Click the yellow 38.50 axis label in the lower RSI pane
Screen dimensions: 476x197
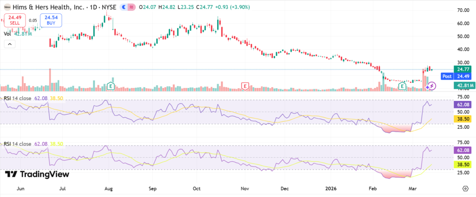point(463,165)
